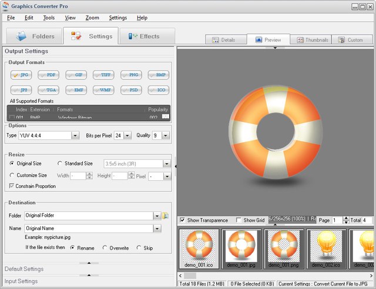Screen dimensions: 376x289
Task: Select the PSD output format button
Action: [132, 90]
